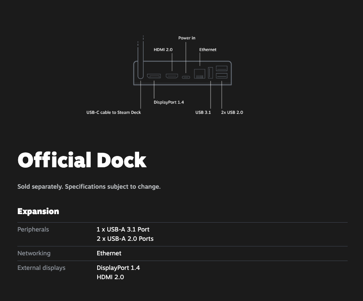The width and height of the screenshot is (363, 301).
Task: Click the DisplayPort port in the dock diagram
Action: coord(154,76)
